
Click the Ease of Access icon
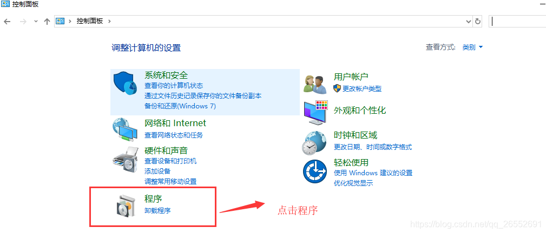315,171
